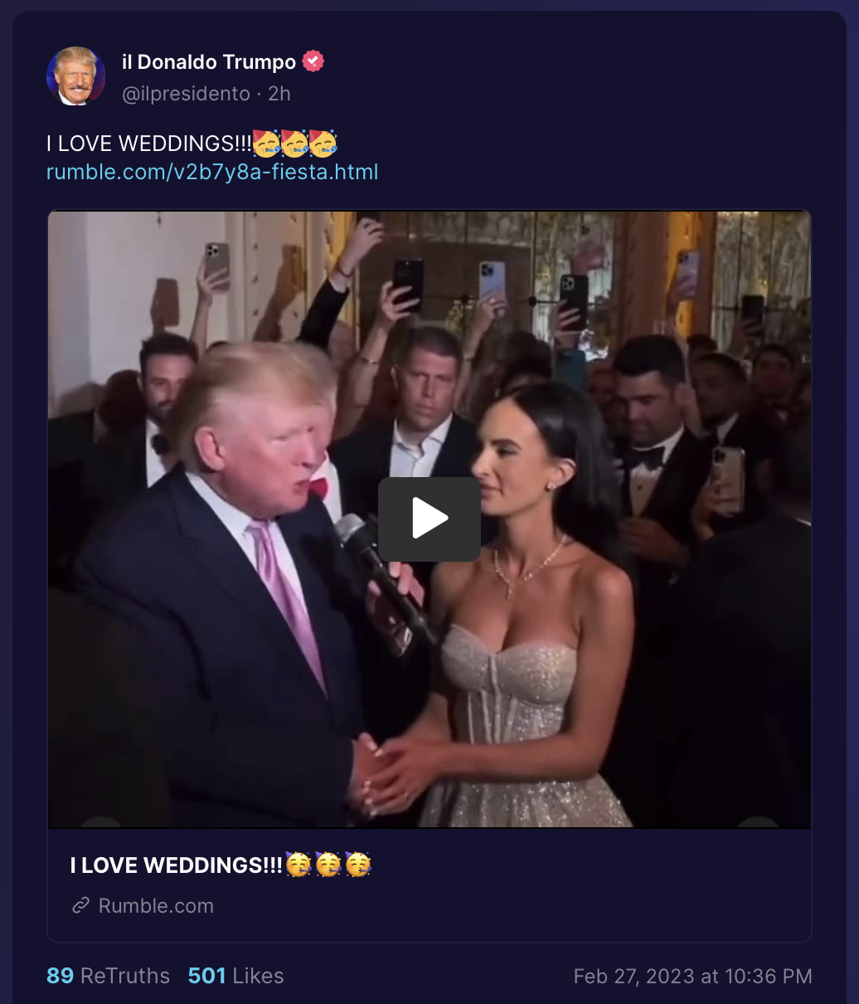Viewport: 859px width, 1004px height.
Task: Click the first party emoji in card title
Action: pos(298,865)
